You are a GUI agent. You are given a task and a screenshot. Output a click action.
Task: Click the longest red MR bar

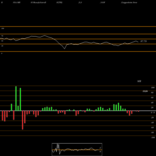(x=22, y=120)
